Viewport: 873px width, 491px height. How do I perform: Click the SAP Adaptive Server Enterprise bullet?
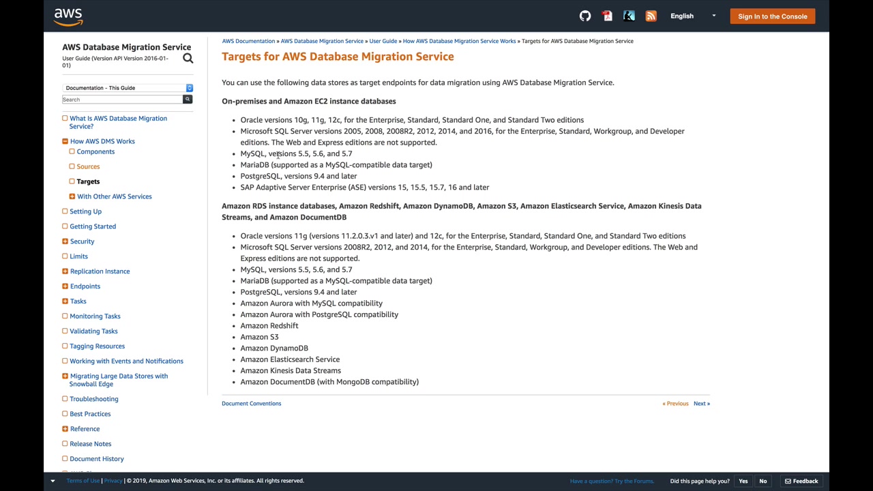point(364,188)
